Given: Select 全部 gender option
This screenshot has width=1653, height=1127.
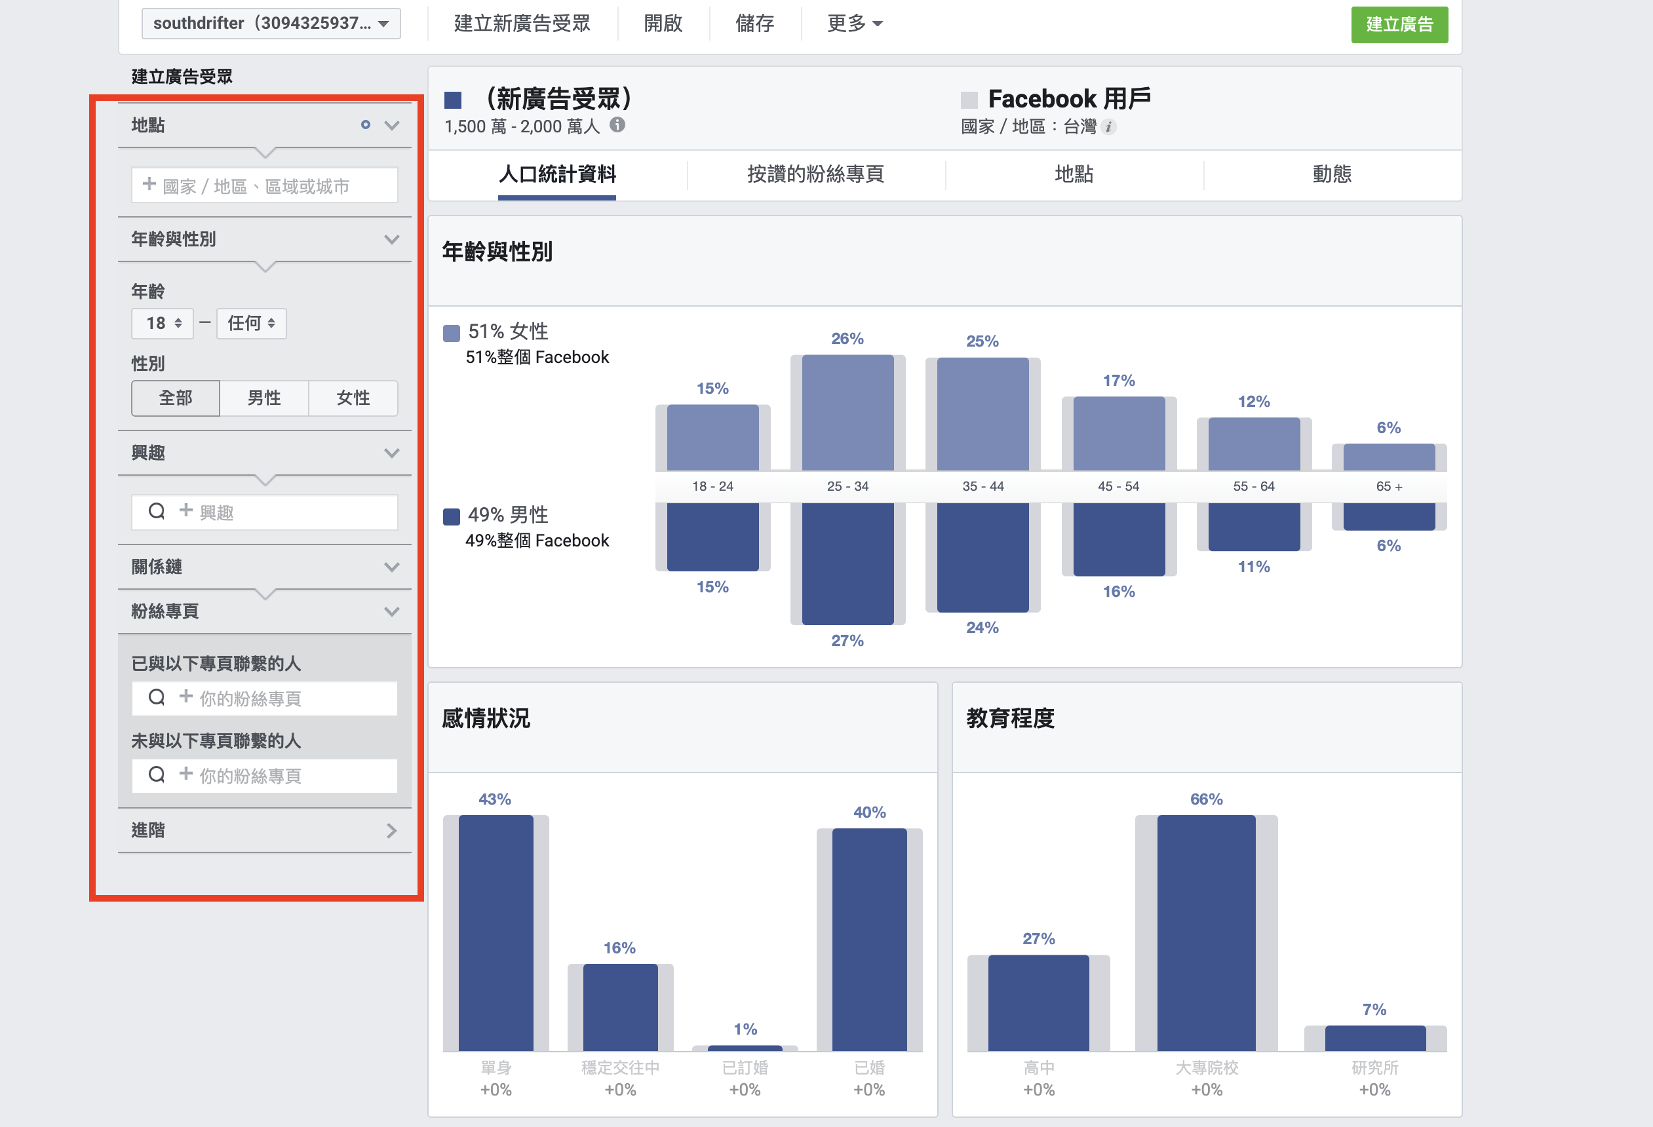Looking at the screenshot, I should tap(176, 398).
